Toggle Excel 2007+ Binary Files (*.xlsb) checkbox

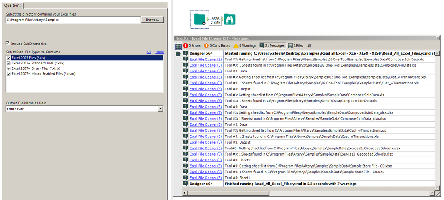(x=8, y=68)
